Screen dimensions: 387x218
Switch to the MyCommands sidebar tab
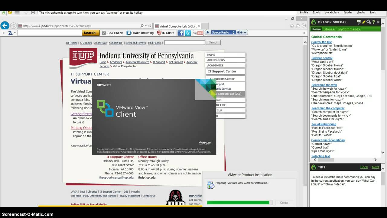[349, 29]
